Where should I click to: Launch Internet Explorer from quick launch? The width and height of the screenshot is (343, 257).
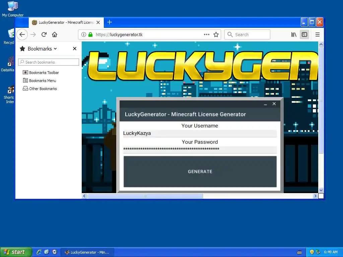pyautogui.click(x=39, y=252)
